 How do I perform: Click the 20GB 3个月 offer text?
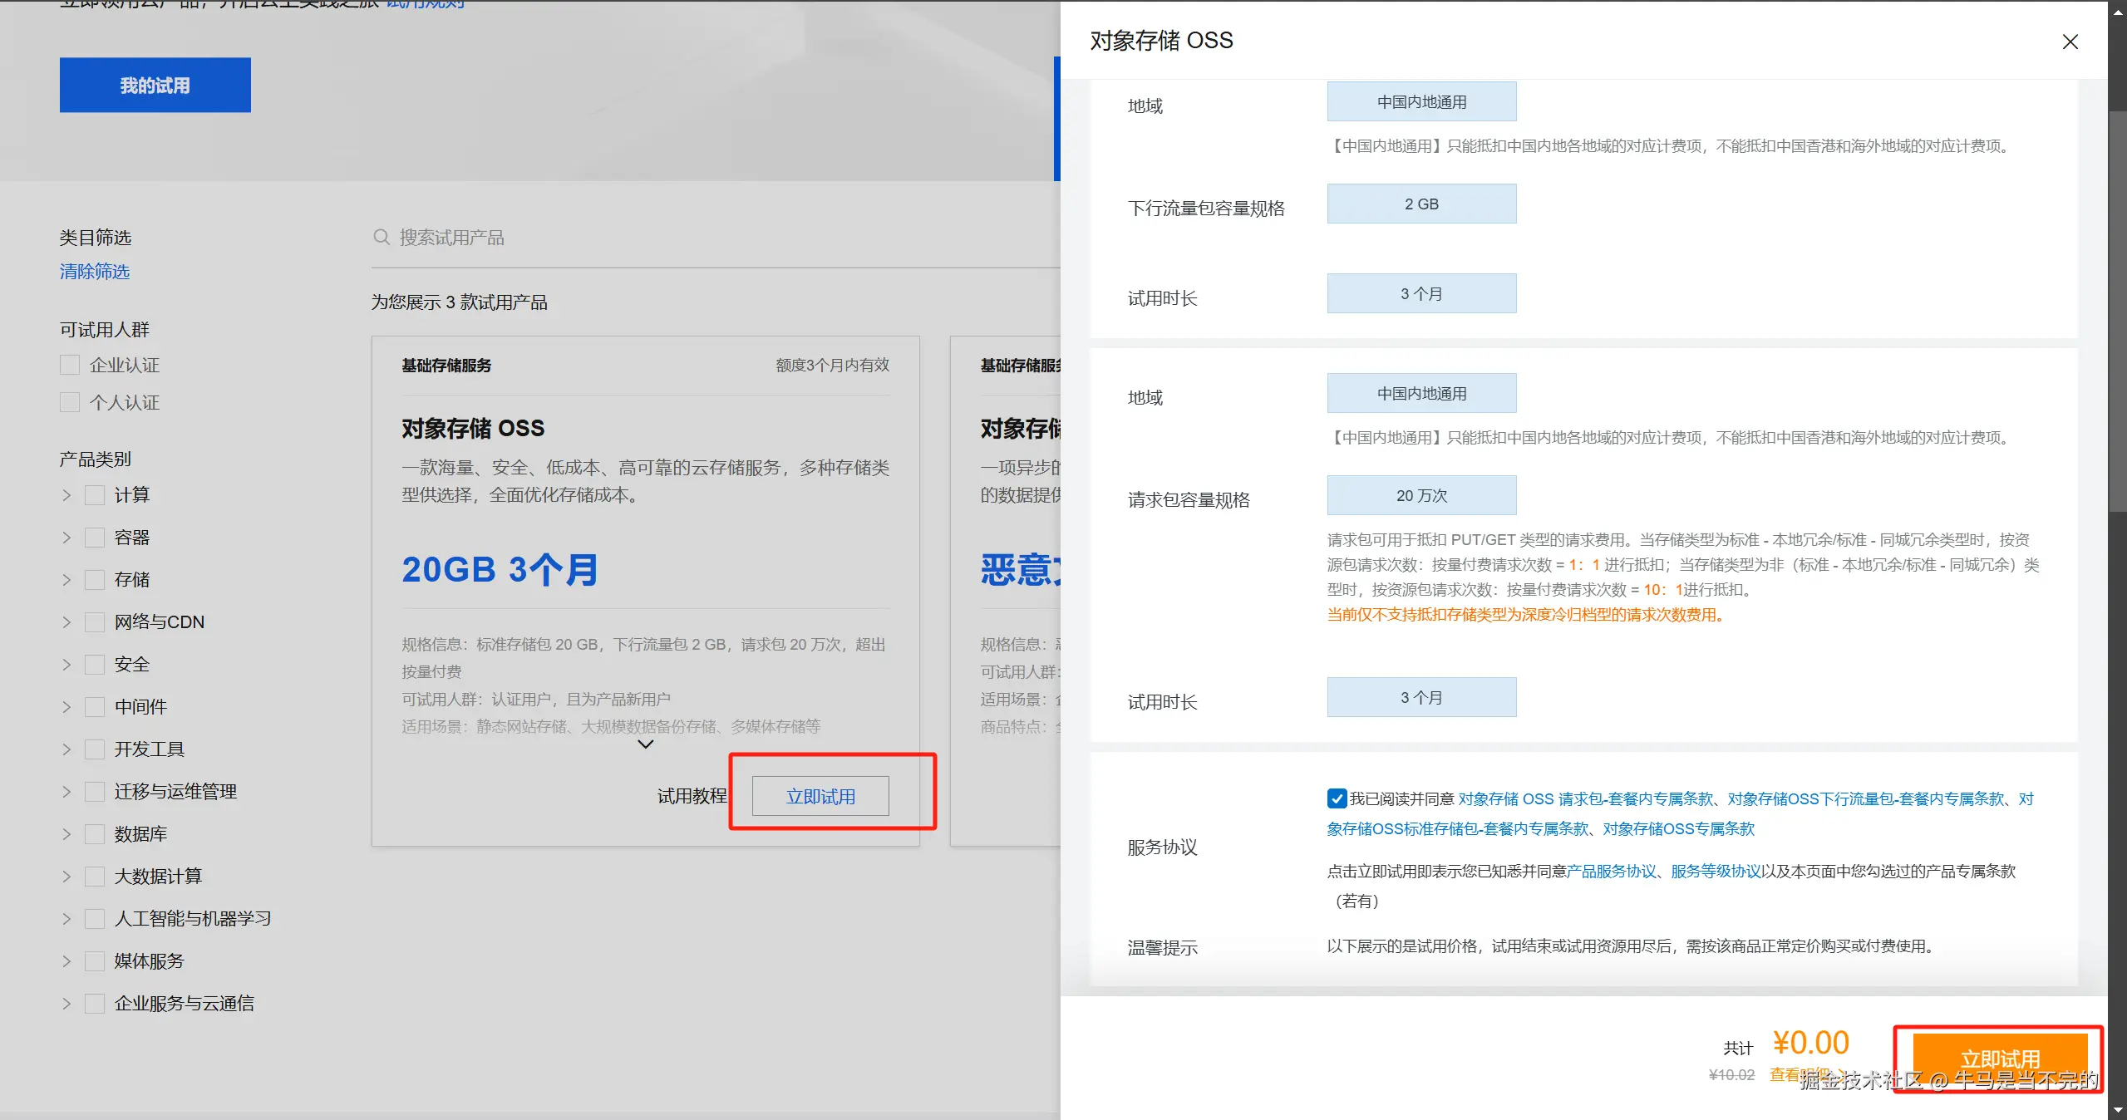(x=500, y=570)
